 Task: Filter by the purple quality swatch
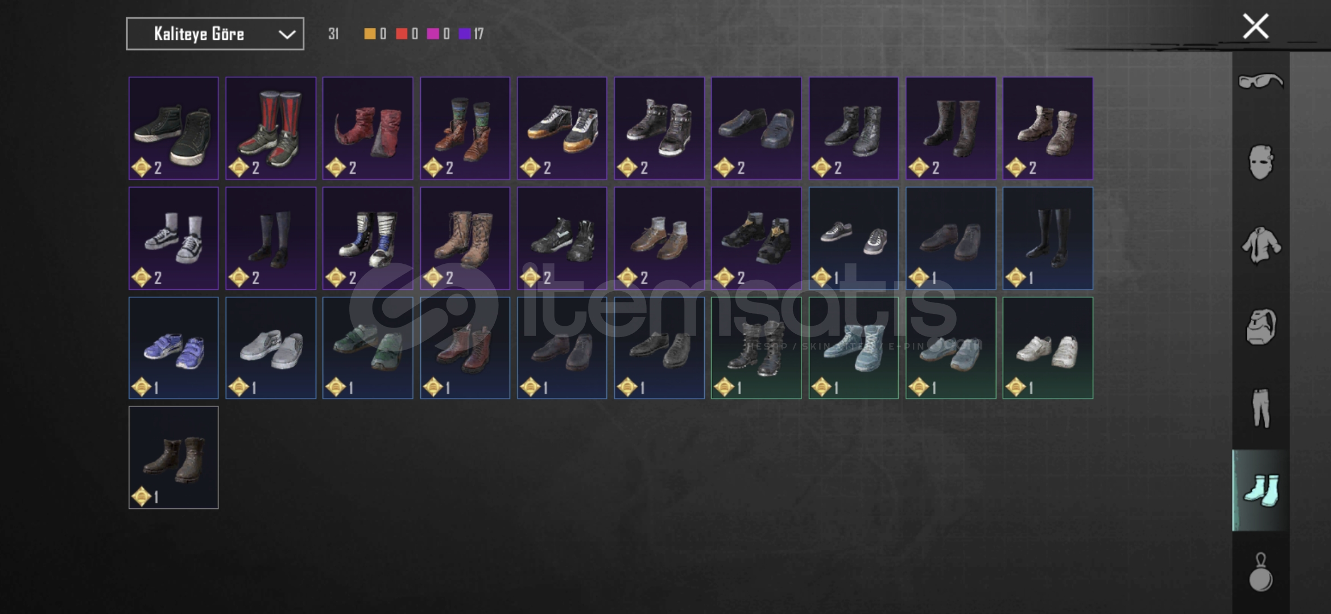465,34
